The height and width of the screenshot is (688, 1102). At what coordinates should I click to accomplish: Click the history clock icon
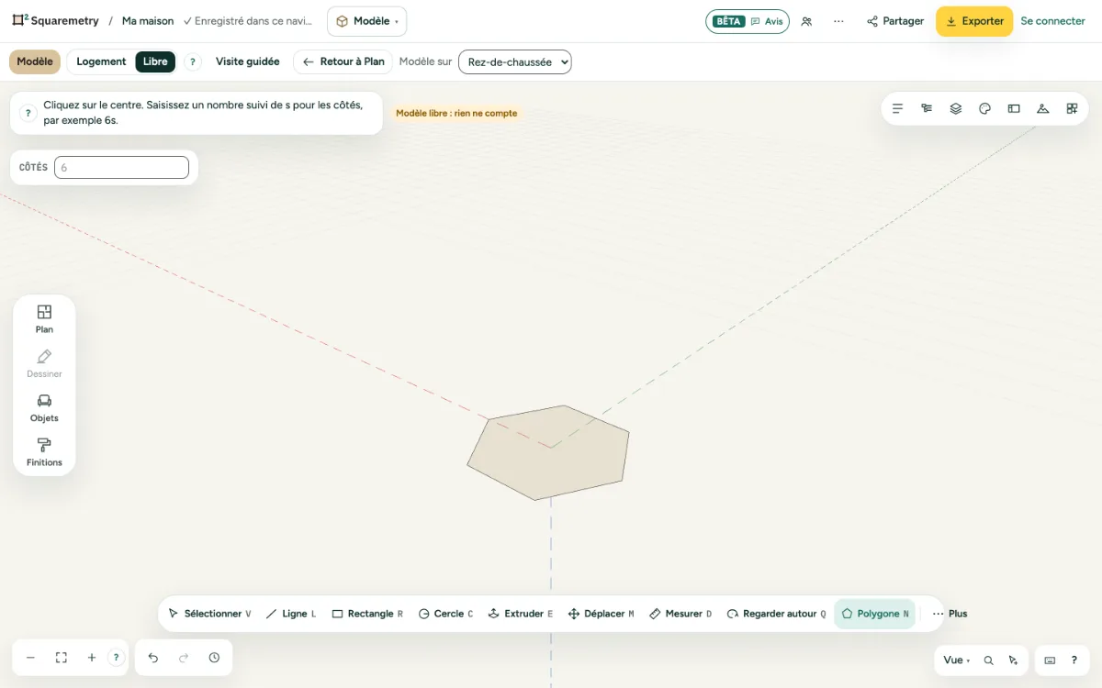click(x=214, y=658)
